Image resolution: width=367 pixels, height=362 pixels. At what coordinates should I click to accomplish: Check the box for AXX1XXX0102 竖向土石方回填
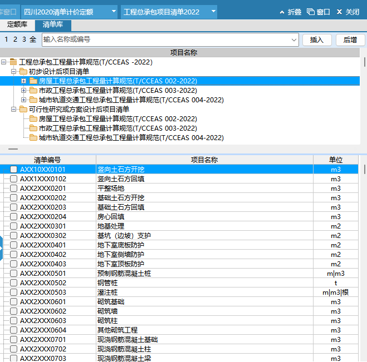pos(14,179)
